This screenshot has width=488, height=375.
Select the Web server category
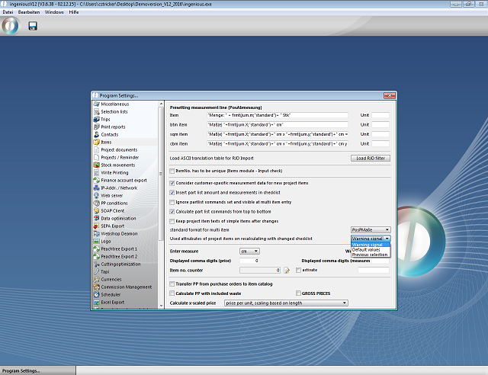[113, 195]
